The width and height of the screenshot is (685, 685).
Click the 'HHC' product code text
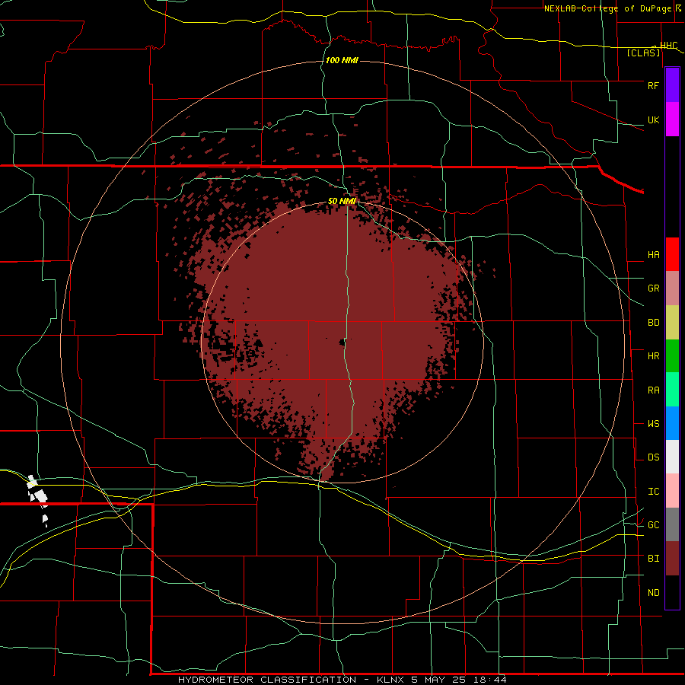point(669,46)
